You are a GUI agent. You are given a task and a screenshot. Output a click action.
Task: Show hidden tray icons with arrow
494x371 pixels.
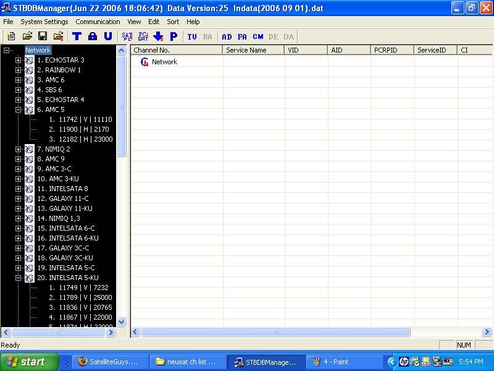tap(391, 362)
